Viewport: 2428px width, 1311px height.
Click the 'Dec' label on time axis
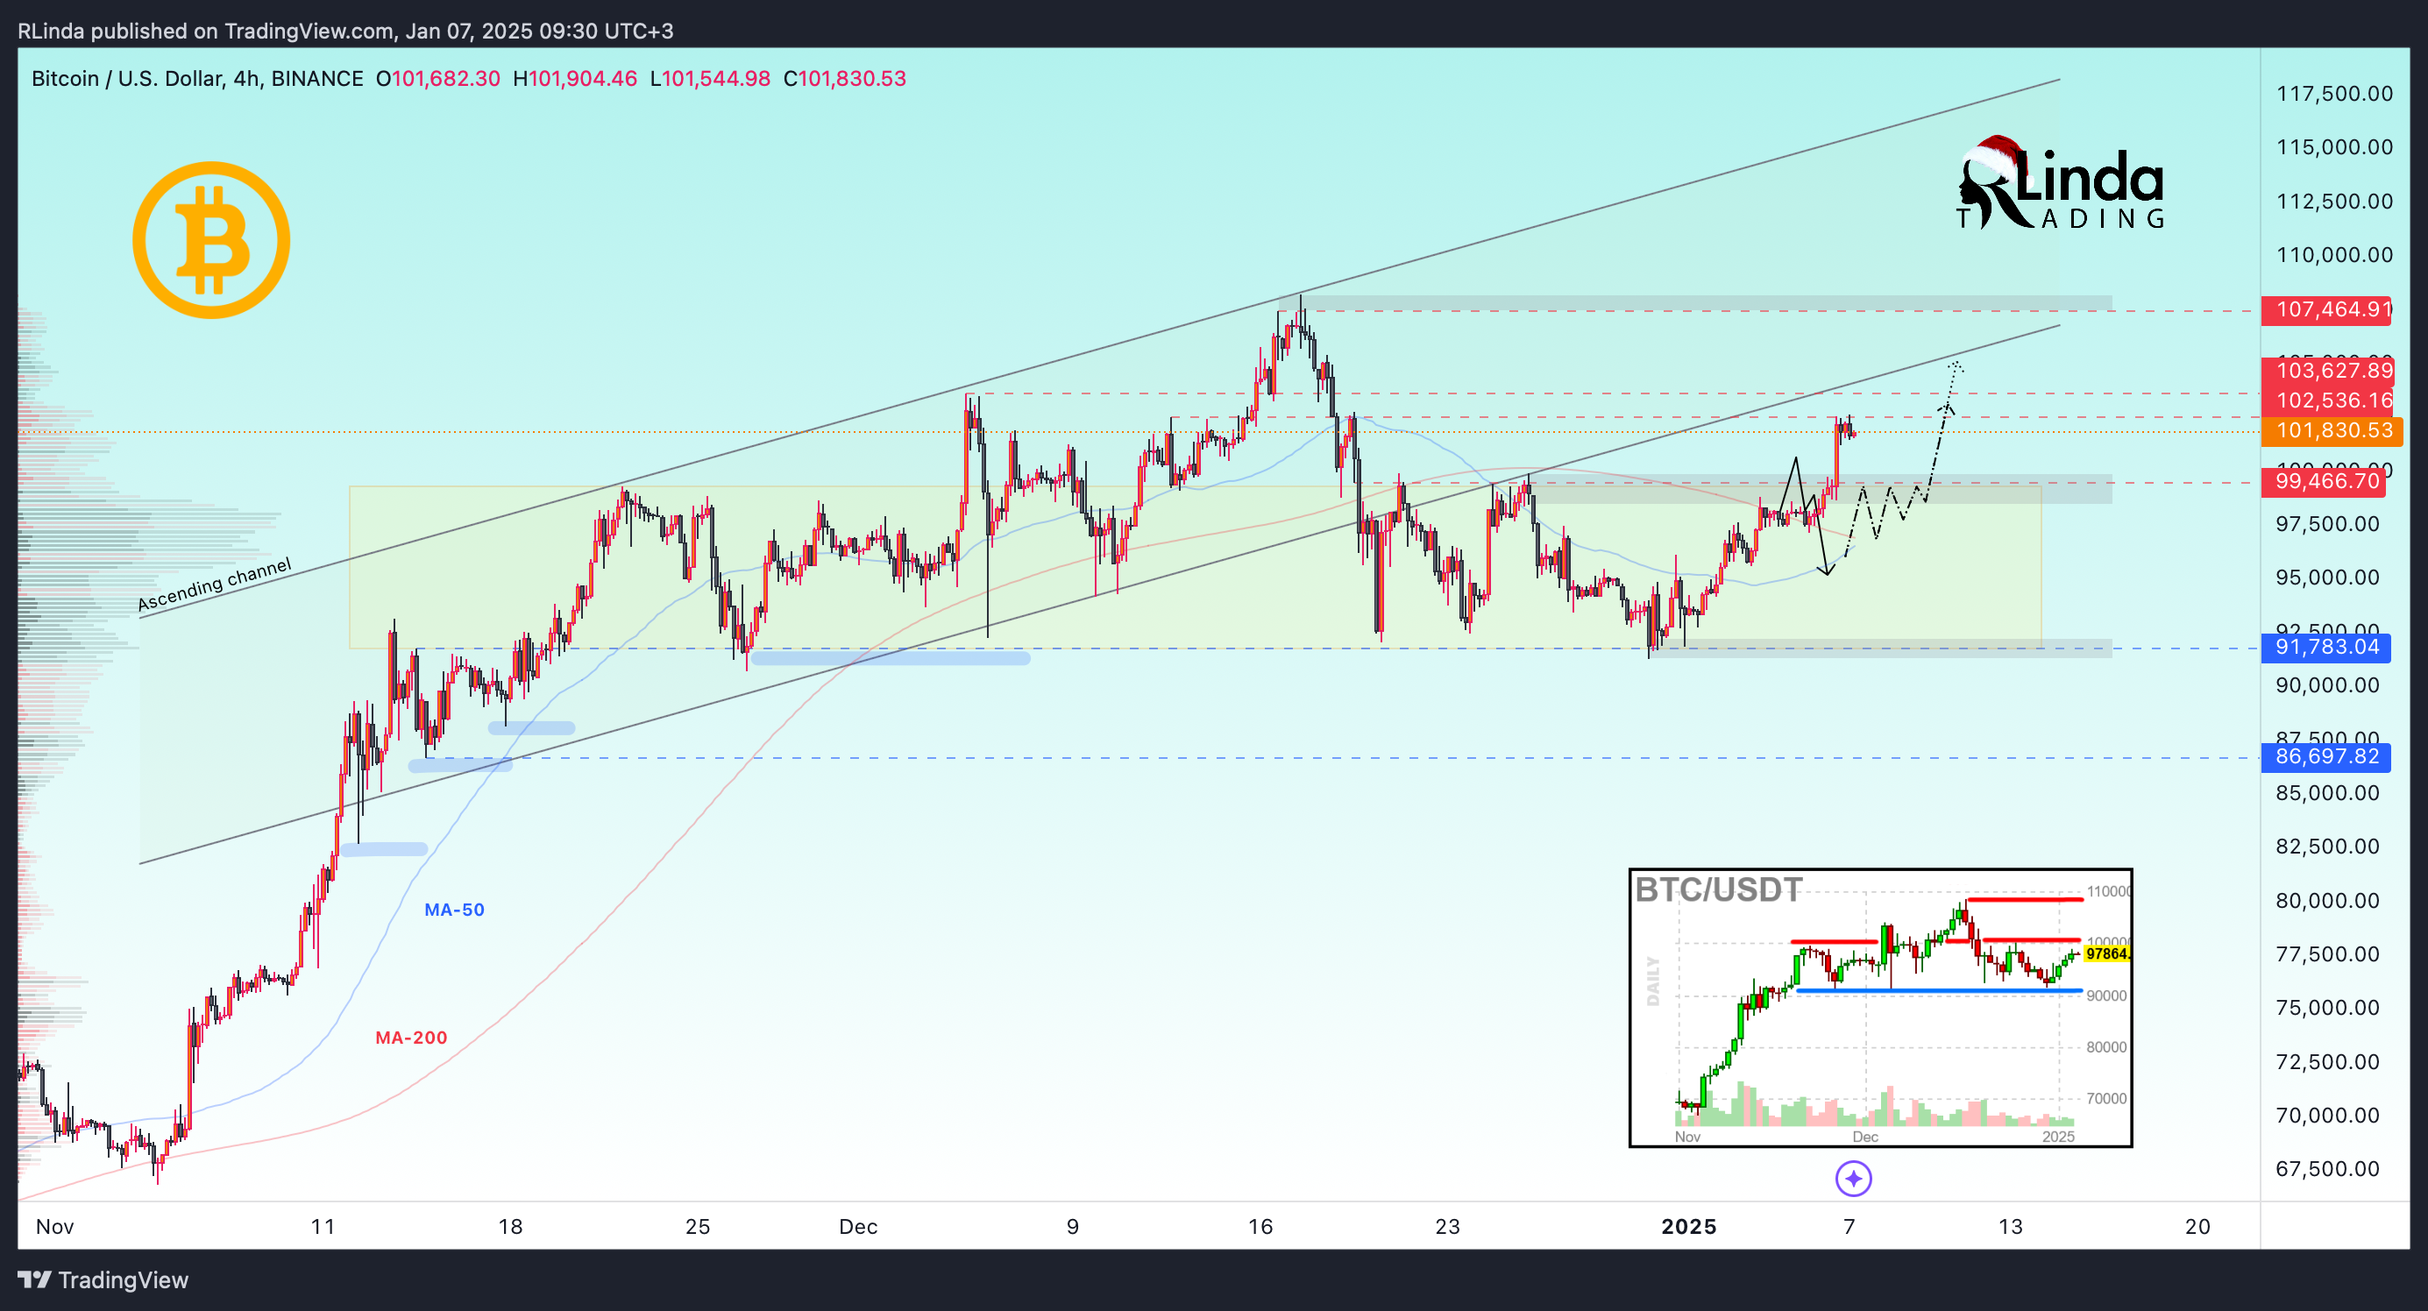(859, 1226)
